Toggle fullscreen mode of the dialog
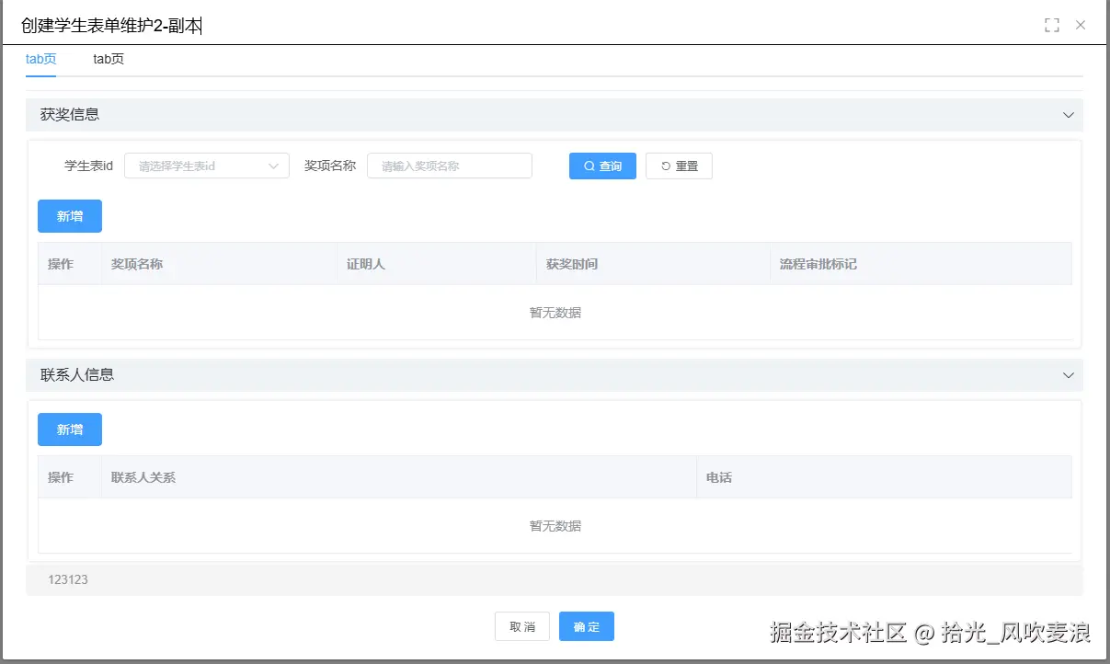The height and width of the screenshot is (664, 1110). pos(1052,26)
